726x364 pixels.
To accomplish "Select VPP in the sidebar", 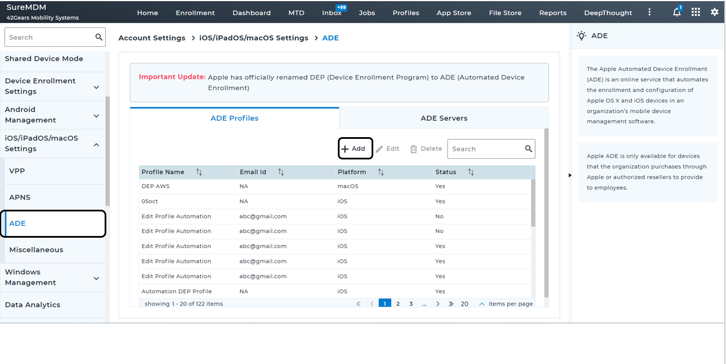I will tap(17, 171).
